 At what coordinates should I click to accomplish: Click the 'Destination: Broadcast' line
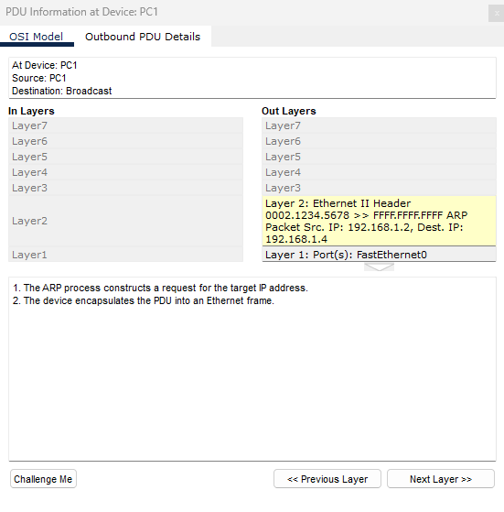[x=62, y=91]
